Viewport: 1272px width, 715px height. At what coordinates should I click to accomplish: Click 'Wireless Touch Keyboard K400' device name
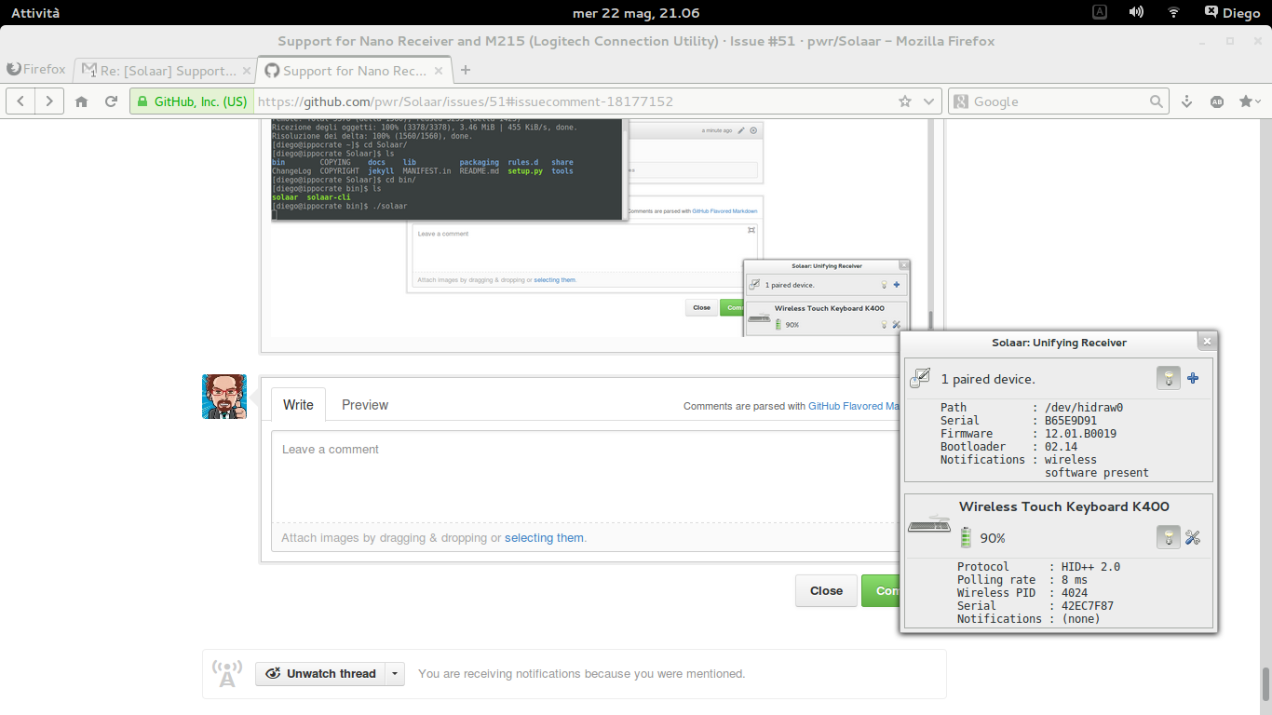[x=1064, y=506]
